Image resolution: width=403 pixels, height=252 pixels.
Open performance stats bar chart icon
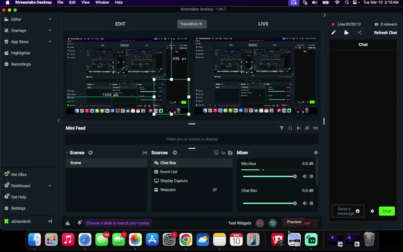click(x=68, y=223)
